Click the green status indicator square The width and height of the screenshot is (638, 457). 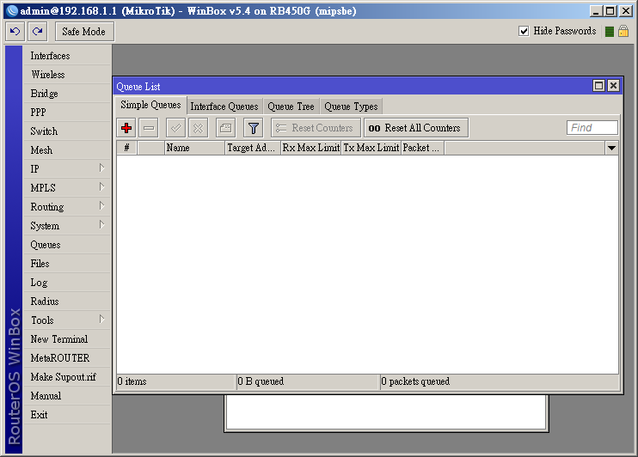[609, 32]
